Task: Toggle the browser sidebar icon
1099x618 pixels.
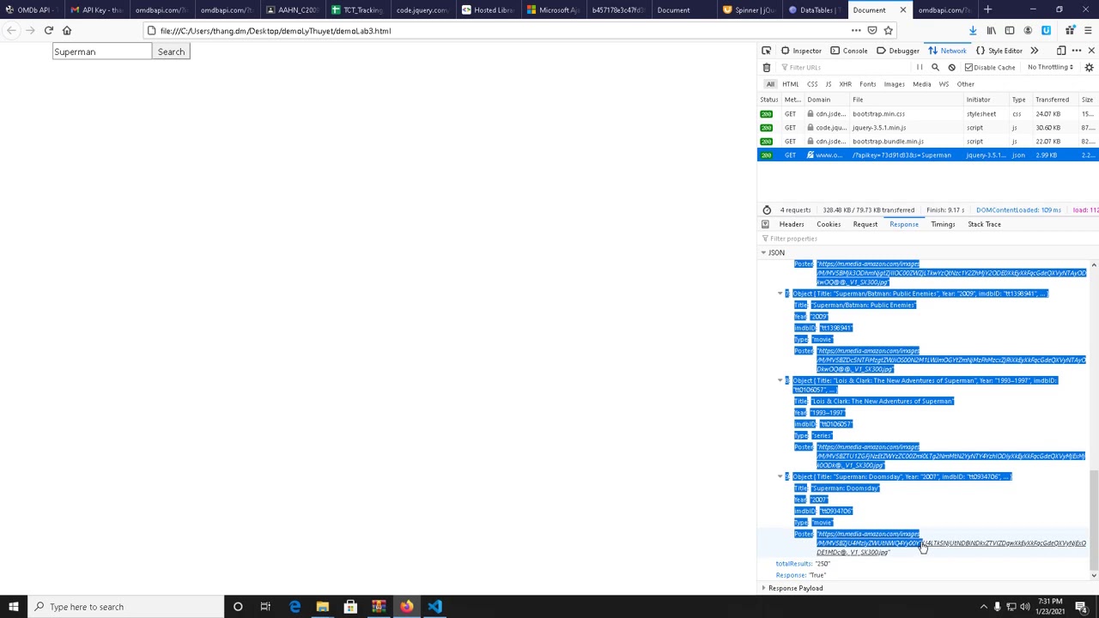Action: (1010, 31)
